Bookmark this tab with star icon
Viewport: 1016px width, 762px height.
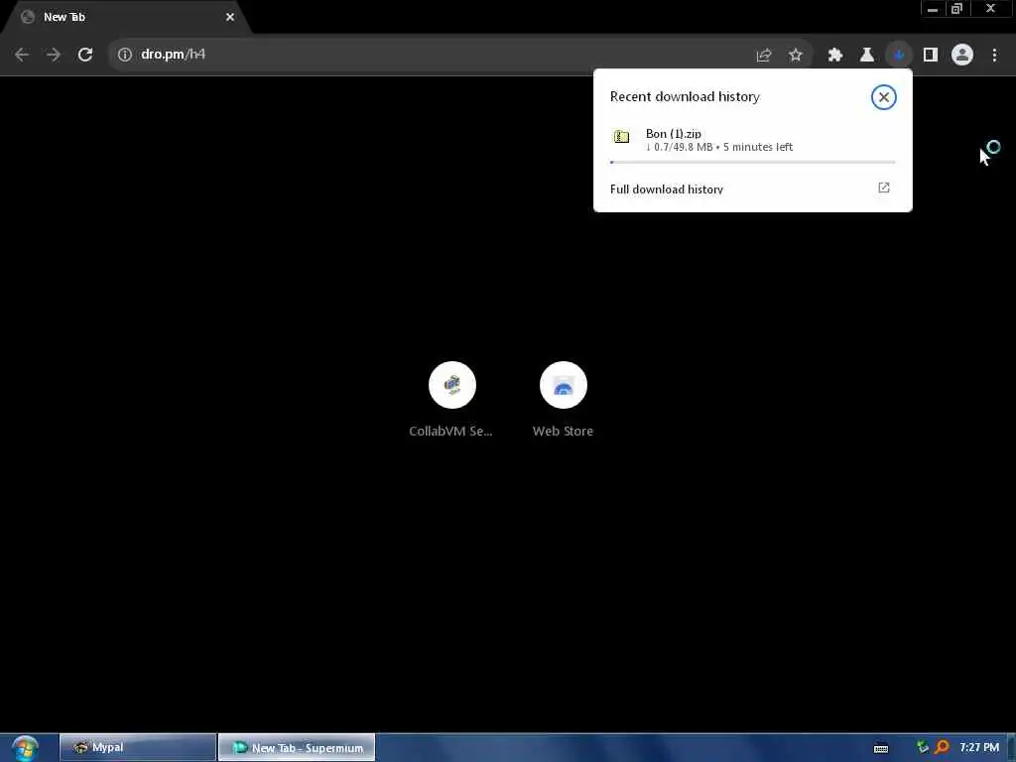(795, 56)
